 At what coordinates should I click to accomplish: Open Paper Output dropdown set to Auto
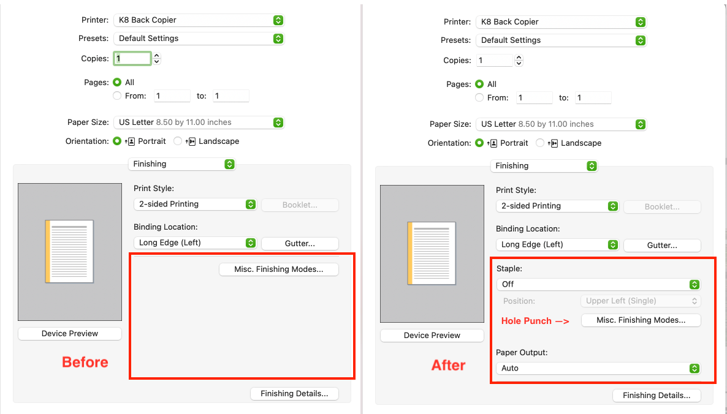(598, 368)
